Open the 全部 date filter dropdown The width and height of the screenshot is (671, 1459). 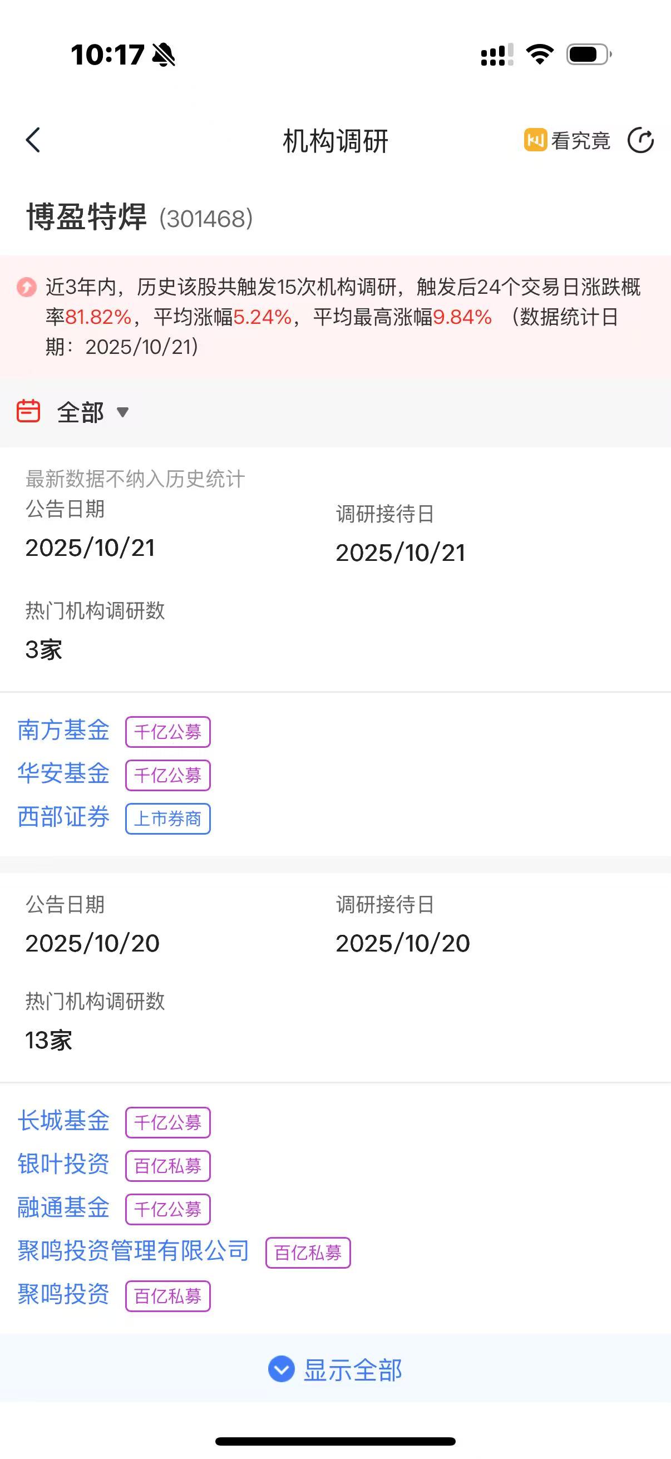[x=81, y=412]
